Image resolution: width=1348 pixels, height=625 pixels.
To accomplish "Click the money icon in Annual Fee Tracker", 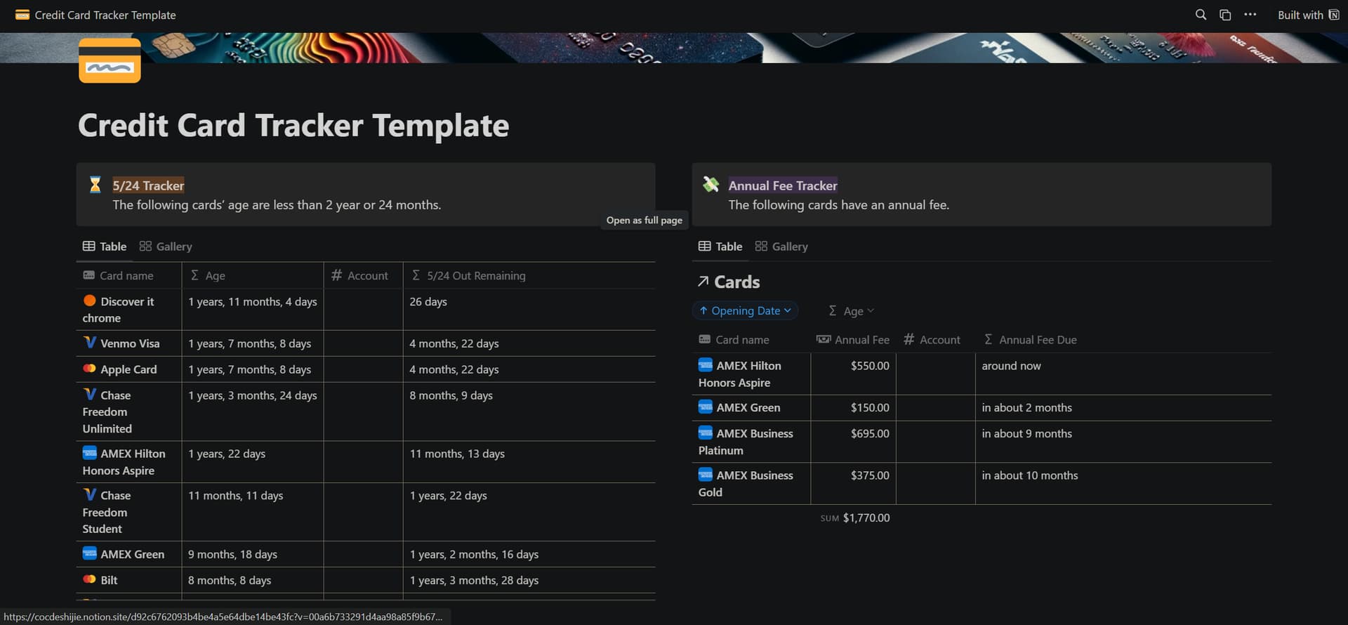I will point(711,185).
